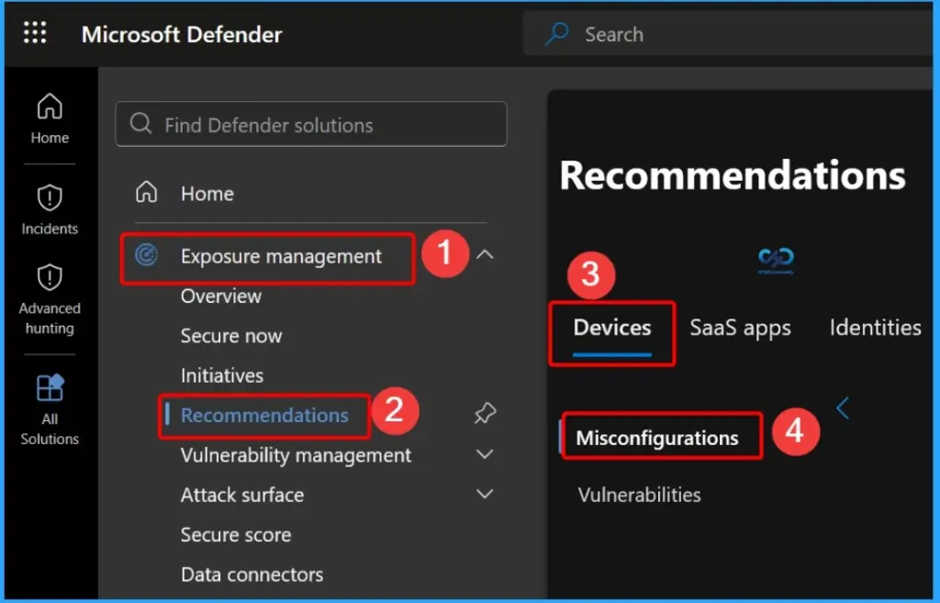The width and height of the screenshot is (940, 603).
Task: Switch to the SaaS apps tab
Action: pyautogui.click(x=740, y=327)
